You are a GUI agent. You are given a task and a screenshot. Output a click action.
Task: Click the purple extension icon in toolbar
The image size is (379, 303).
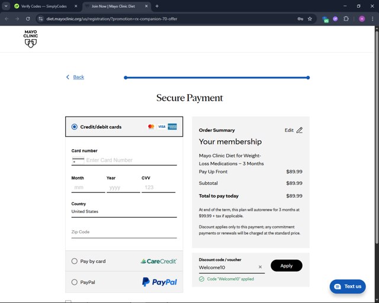click(335, 19)
